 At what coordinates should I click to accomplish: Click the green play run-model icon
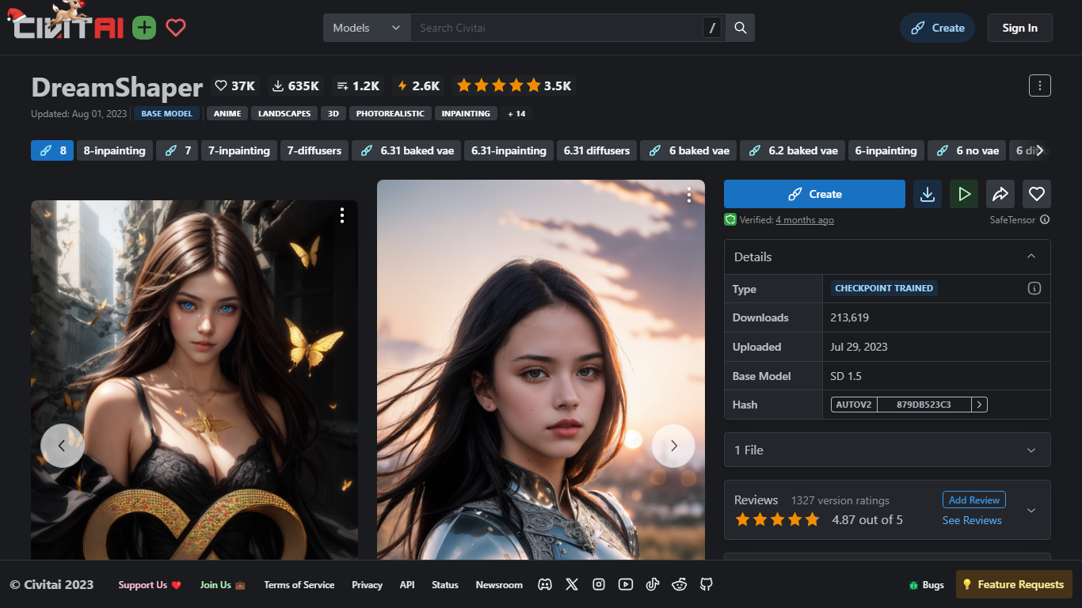[964, 194]
